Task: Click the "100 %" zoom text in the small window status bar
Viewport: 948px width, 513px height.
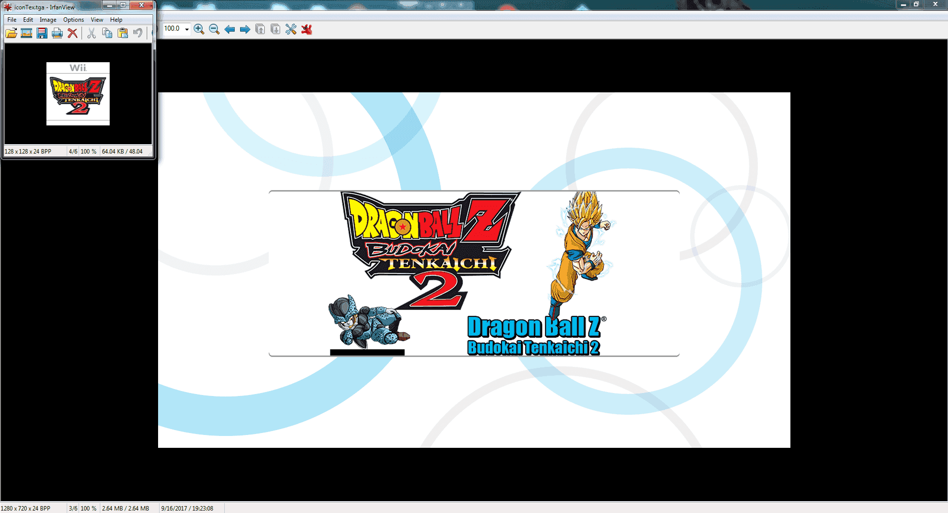Action: tap(88, 152)
